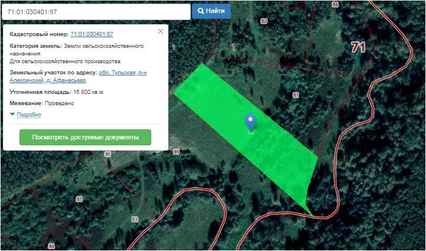Click Посмотреть доступные документы button
The image size is (426, 251).
85,137
